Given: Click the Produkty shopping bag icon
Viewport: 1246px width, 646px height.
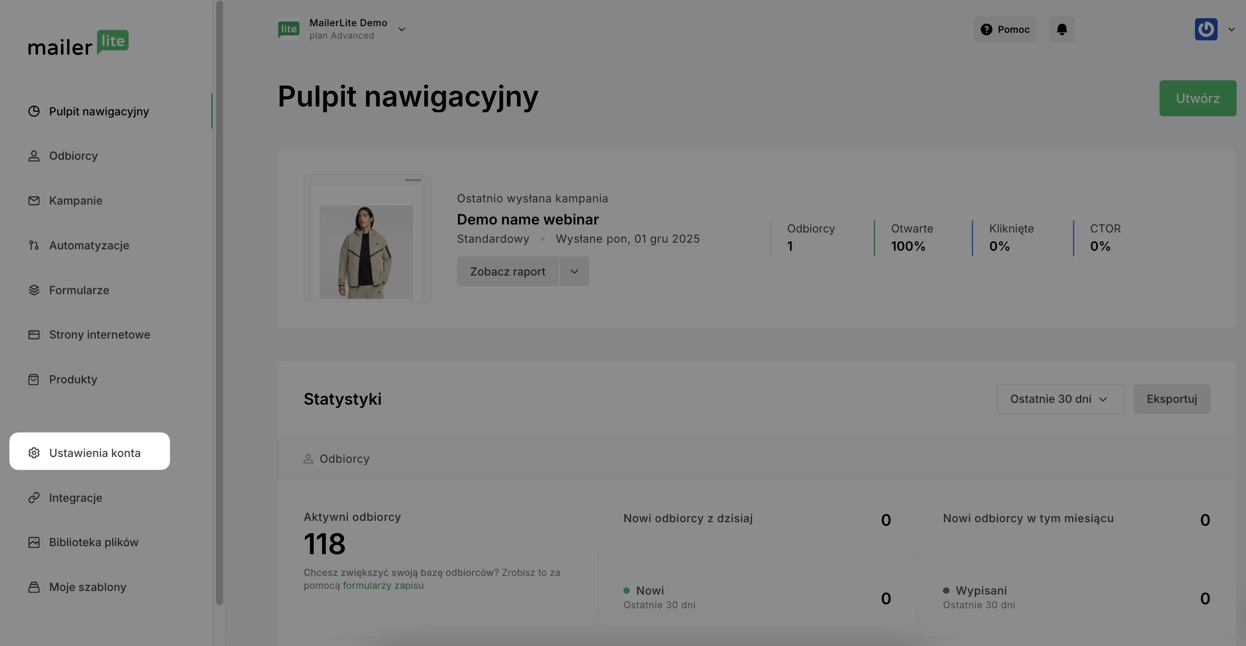Looking at the screenshot, I should tap(34, 380).
